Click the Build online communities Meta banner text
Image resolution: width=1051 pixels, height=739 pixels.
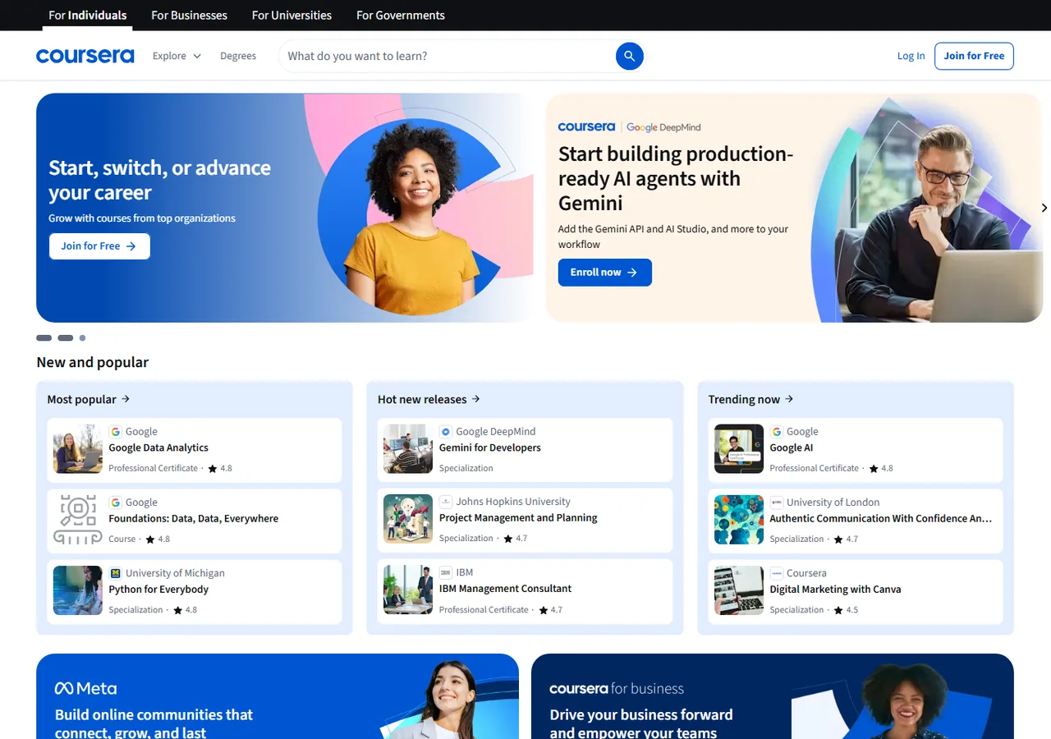pyautogui.click(x=154, y=723)
